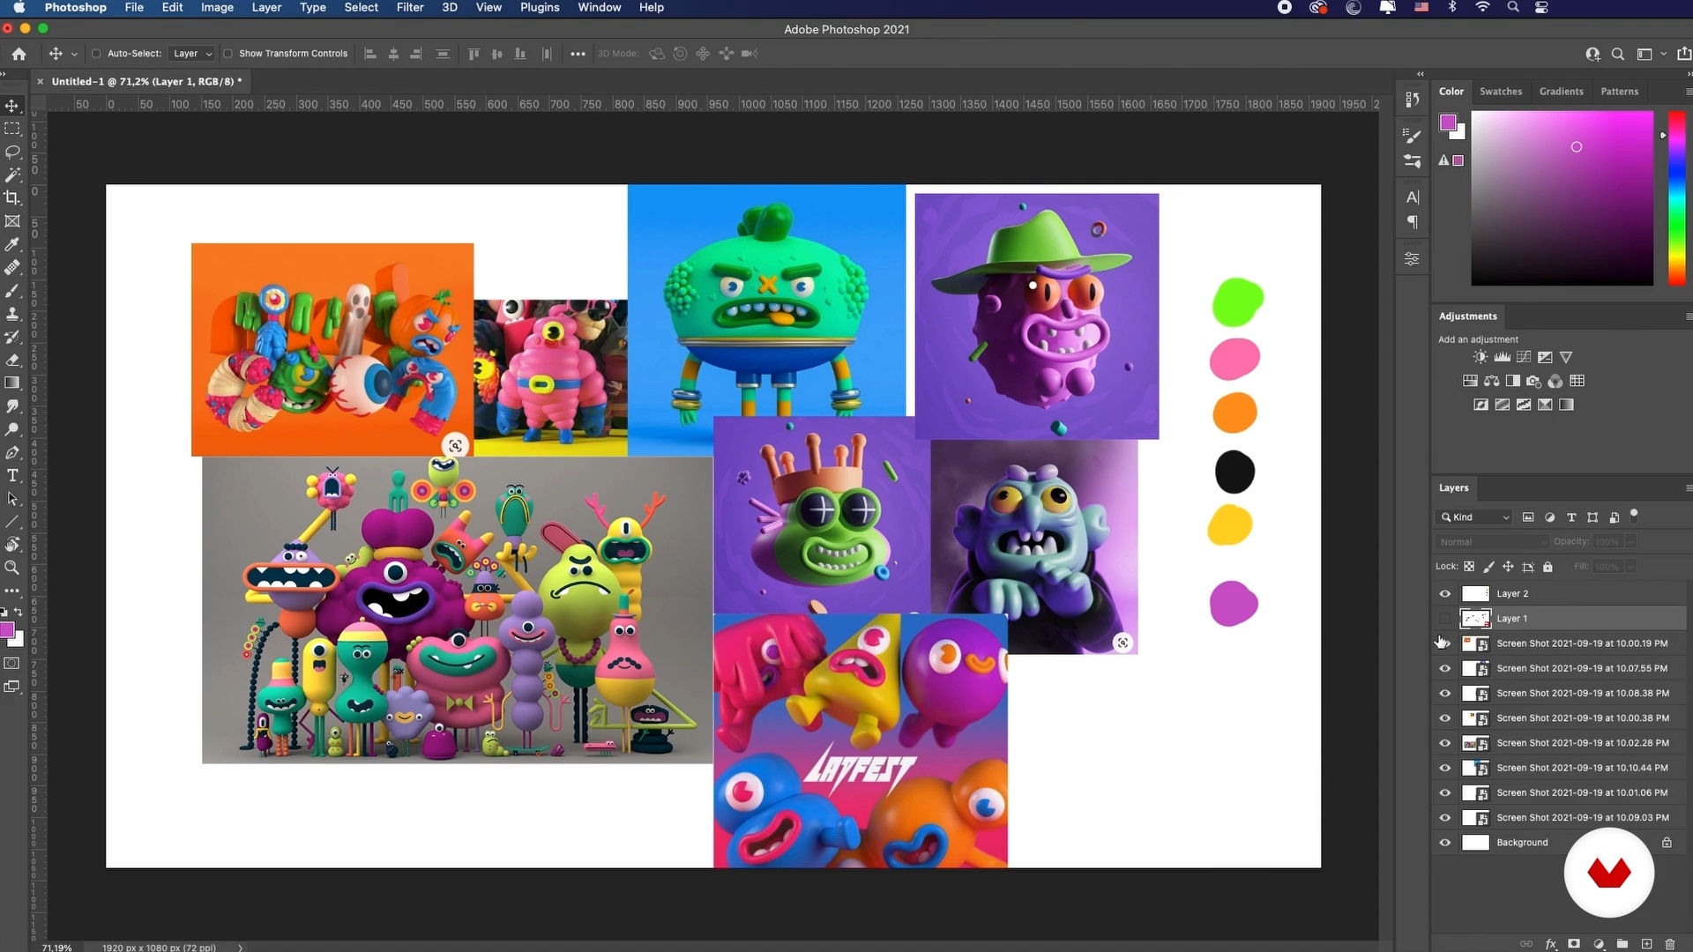
Task: Add a Levels adjustment
Action: [x=1502, y=357]
